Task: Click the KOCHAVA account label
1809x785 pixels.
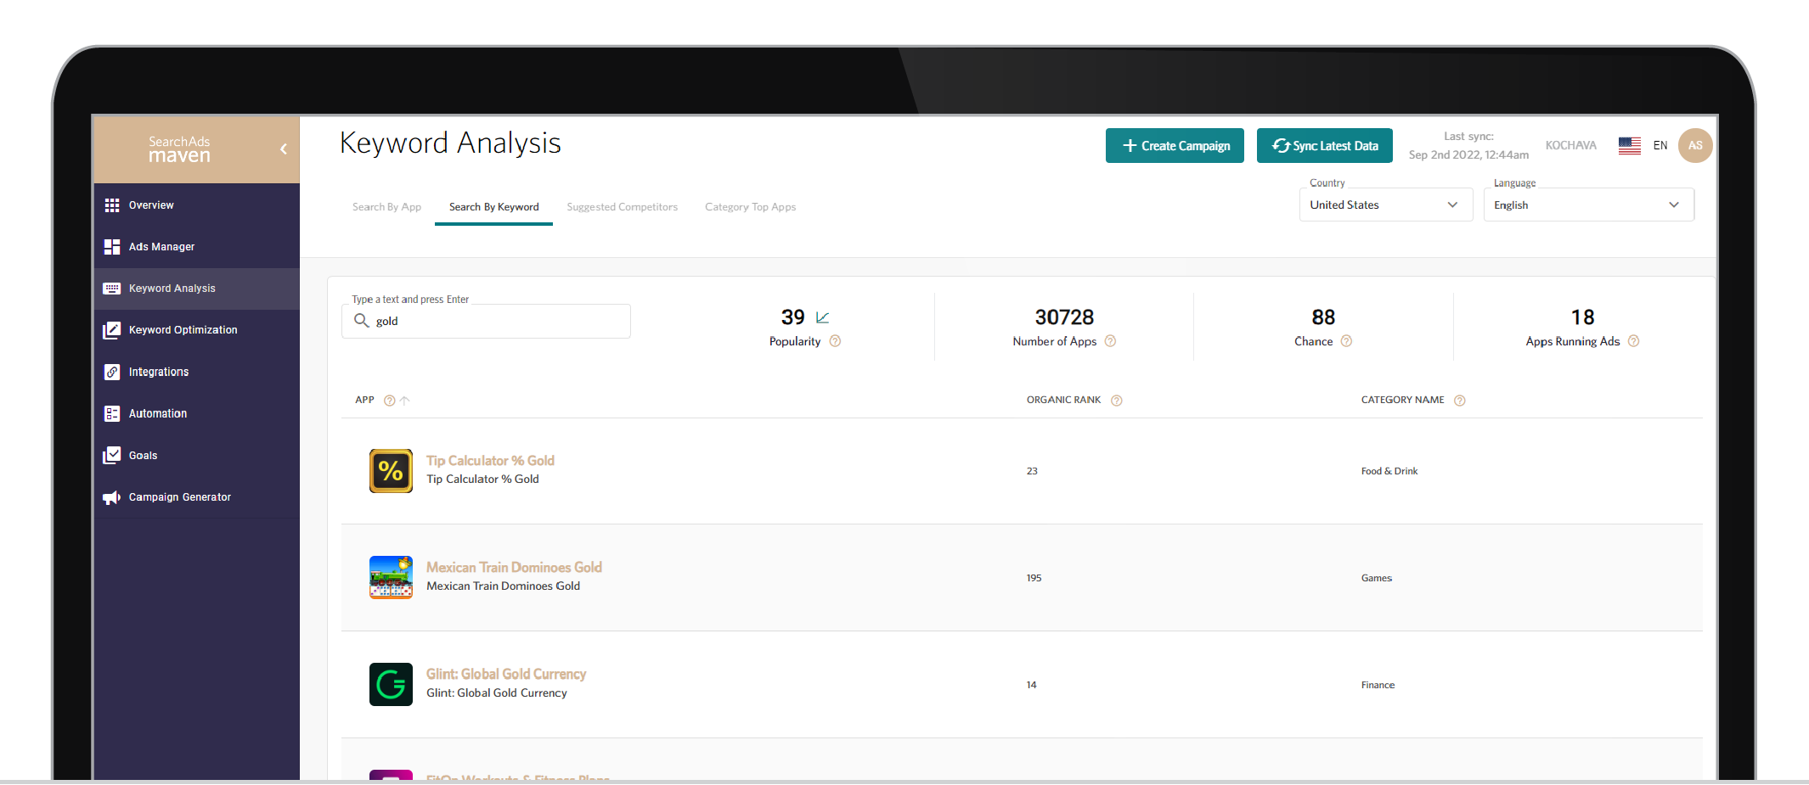Action: pos(1570,146)
